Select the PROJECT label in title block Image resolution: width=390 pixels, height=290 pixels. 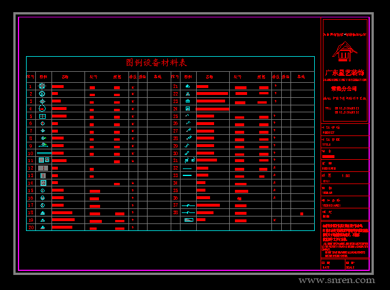tap(329, 133)
